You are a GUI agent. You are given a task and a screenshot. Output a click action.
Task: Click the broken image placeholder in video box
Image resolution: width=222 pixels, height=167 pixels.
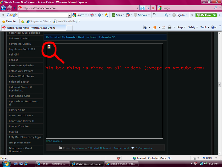coord(49,47)
